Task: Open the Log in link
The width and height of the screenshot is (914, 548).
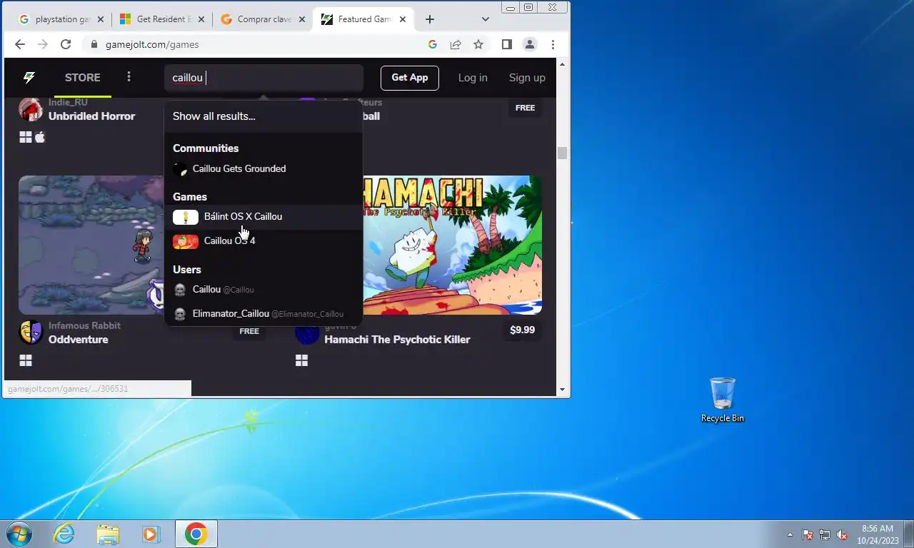Action: pyautogui.click(x=473, y=78)
